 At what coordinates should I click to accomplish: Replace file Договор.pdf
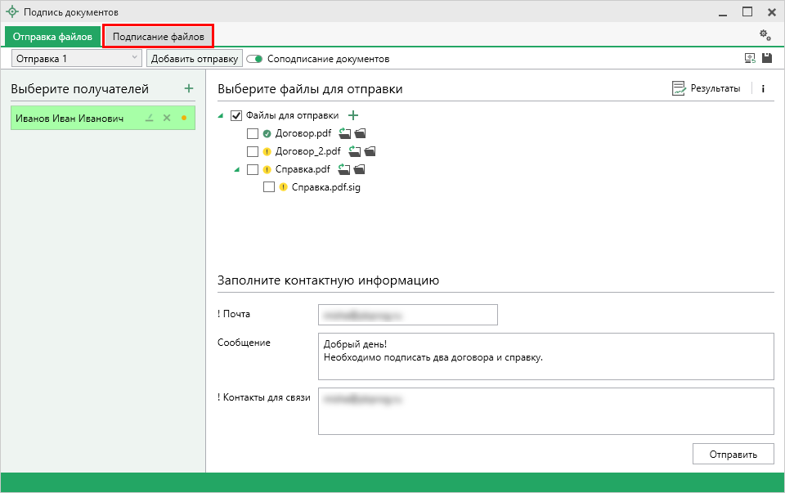[344, 133]
